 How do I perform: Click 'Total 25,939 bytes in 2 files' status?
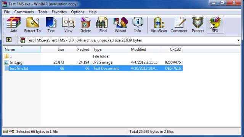[151, 132]
